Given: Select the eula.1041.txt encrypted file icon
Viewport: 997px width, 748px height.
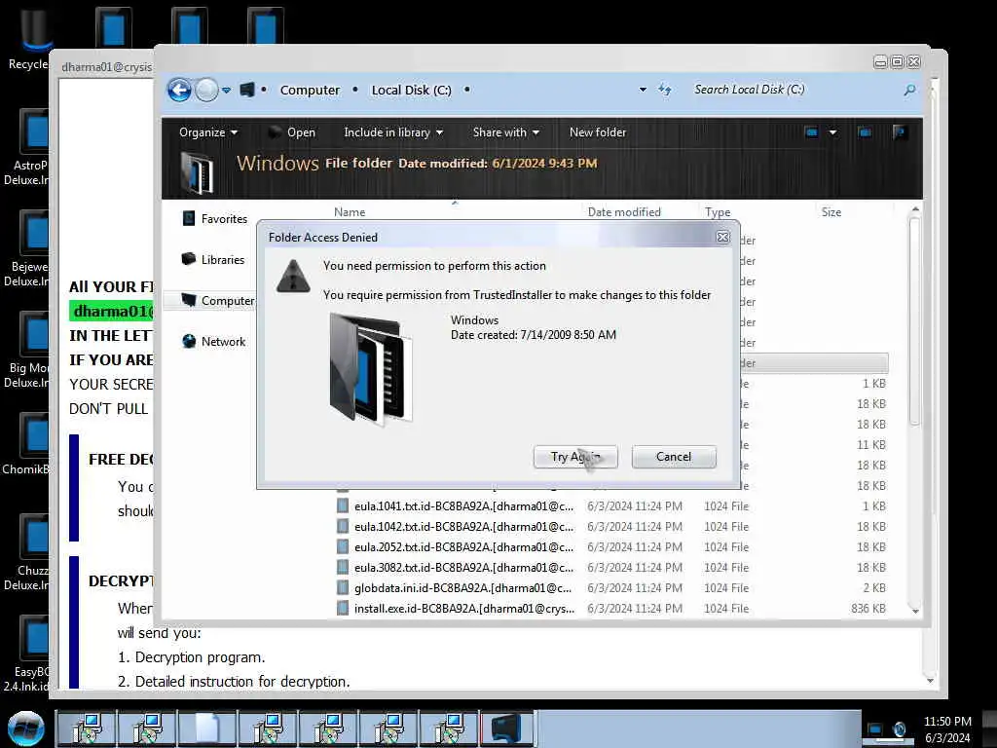Looking at the screenshot, I should (x=343, y=506).
